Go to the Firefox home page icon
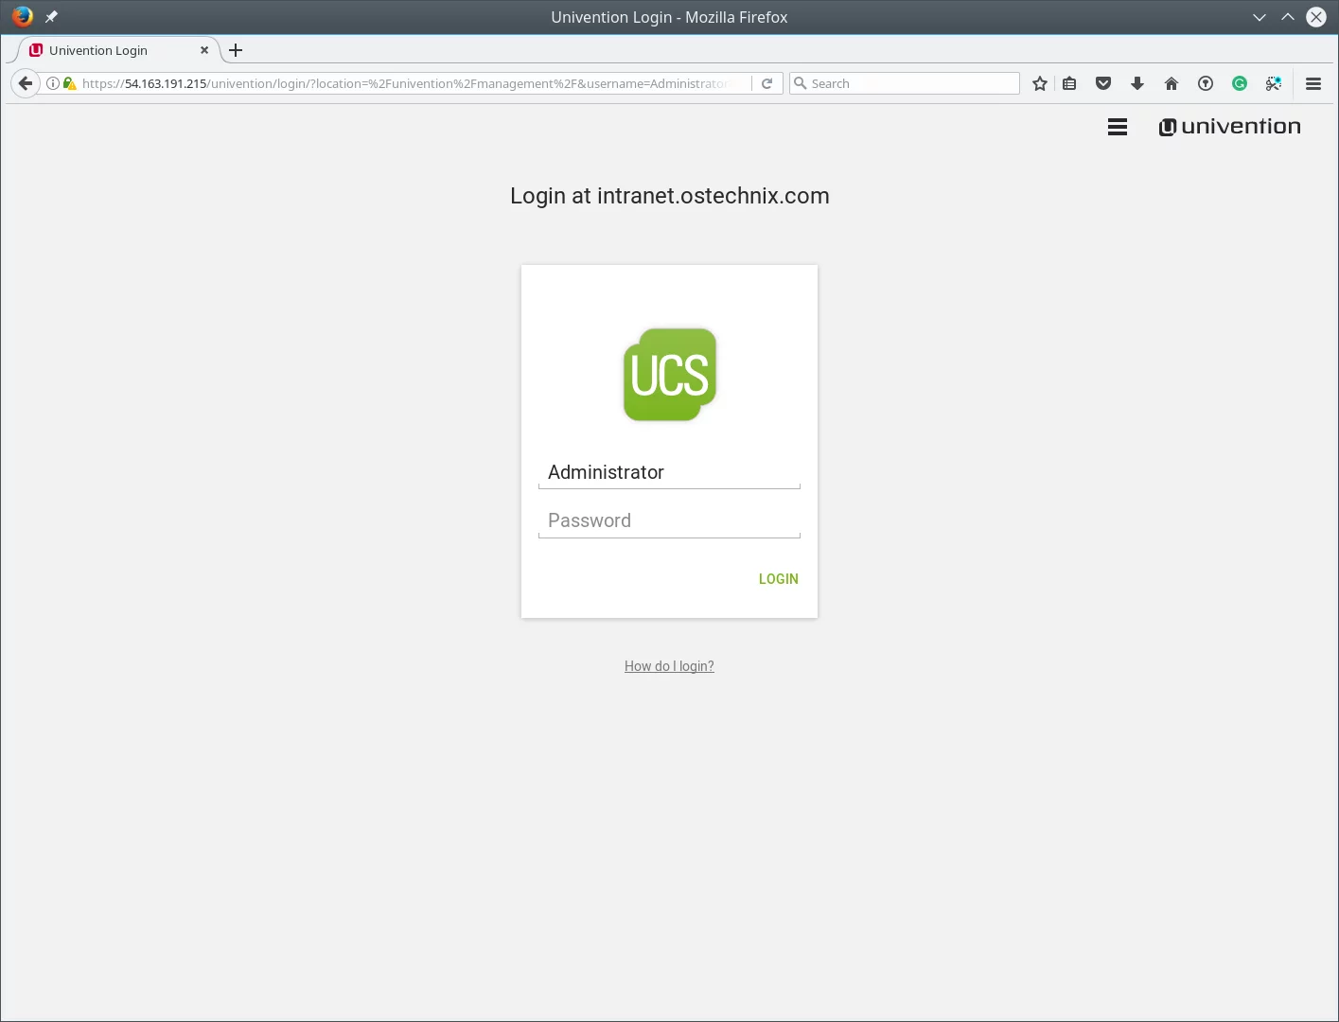1339x1022 pixels. (x=1172, y=83)
